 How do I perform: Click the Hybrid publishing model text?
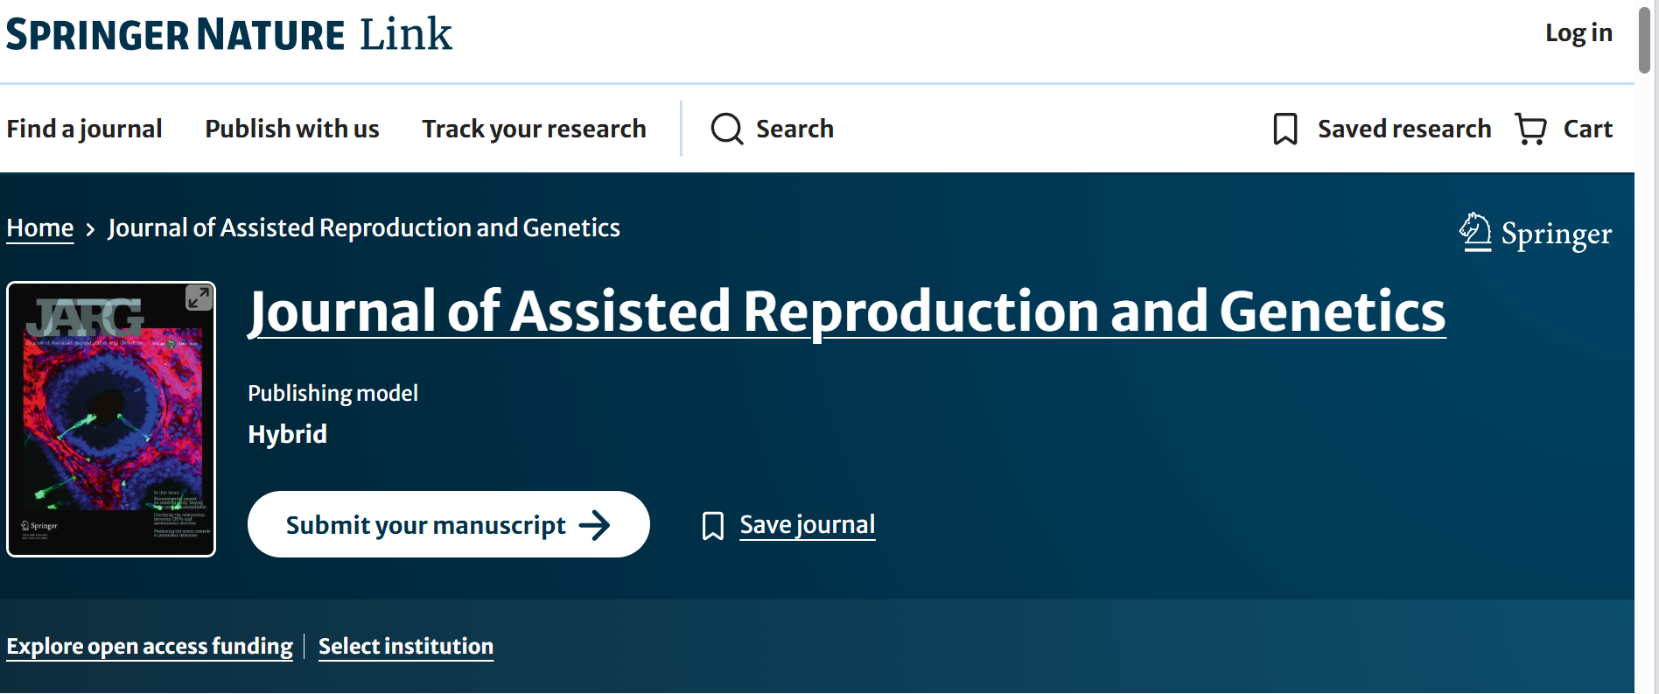tap(287, 434)
